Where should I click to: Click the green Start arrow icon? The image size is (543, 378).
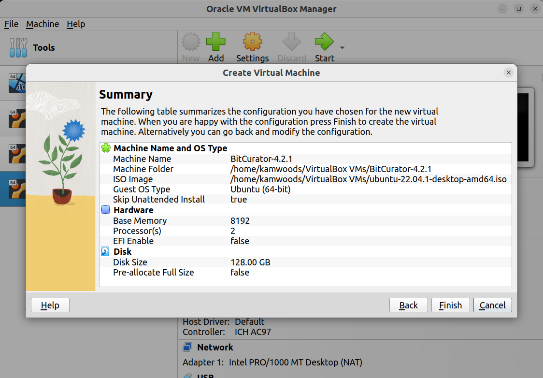click(324, 42)
